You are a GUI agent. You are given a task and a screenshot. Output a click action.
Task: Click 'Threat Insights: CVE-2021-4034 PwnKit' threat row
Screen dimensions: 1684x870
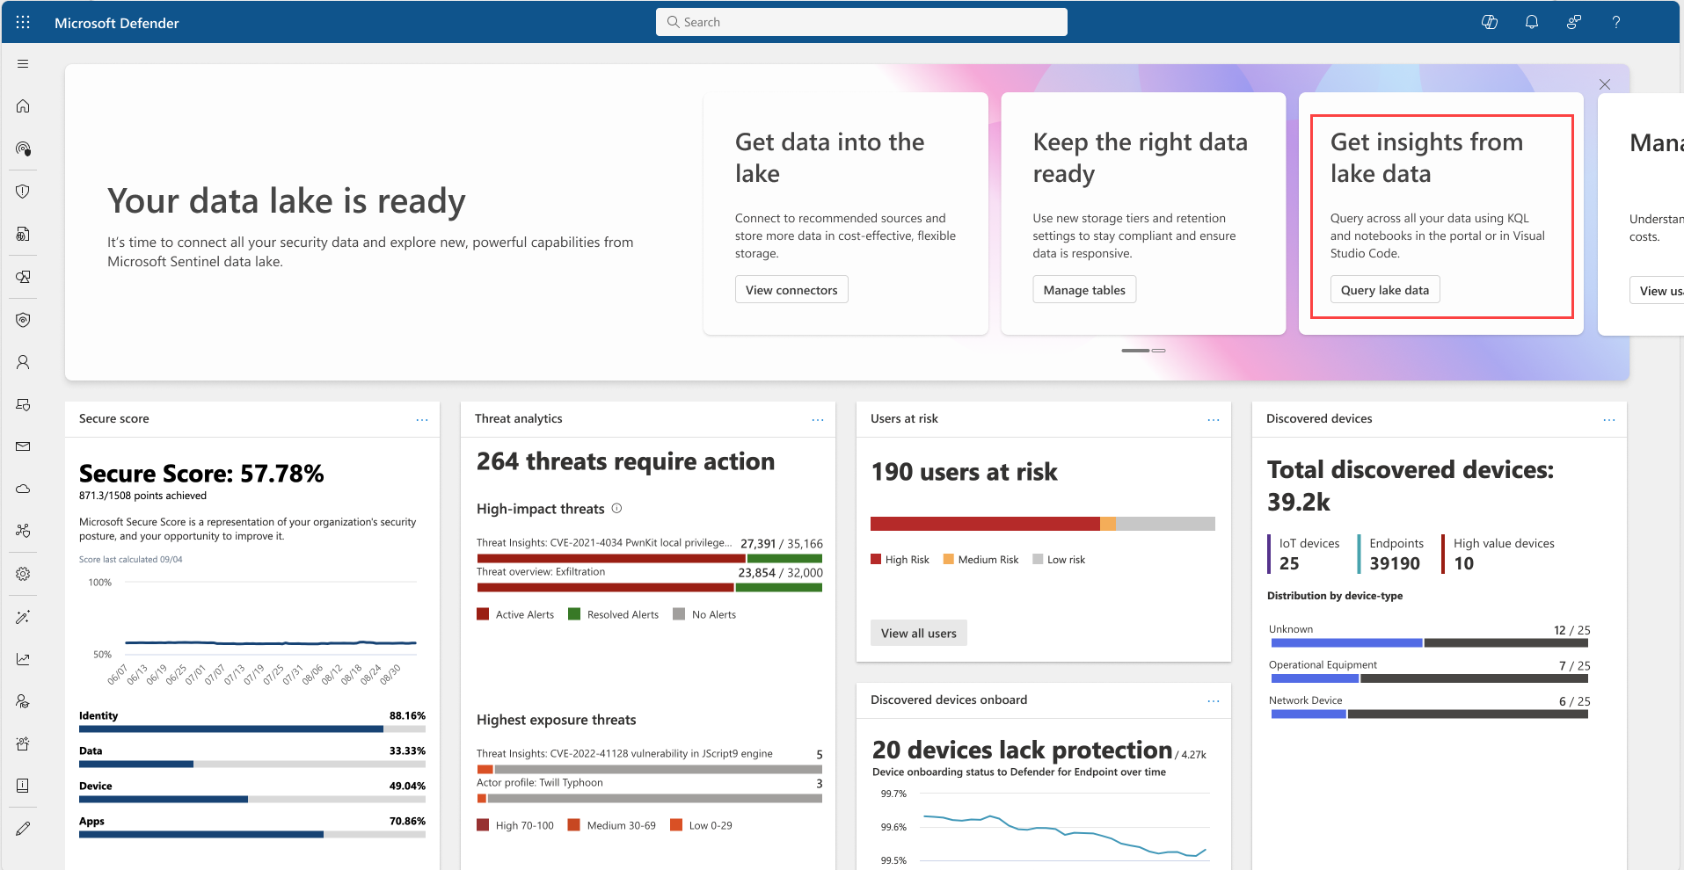click(650, 549)
